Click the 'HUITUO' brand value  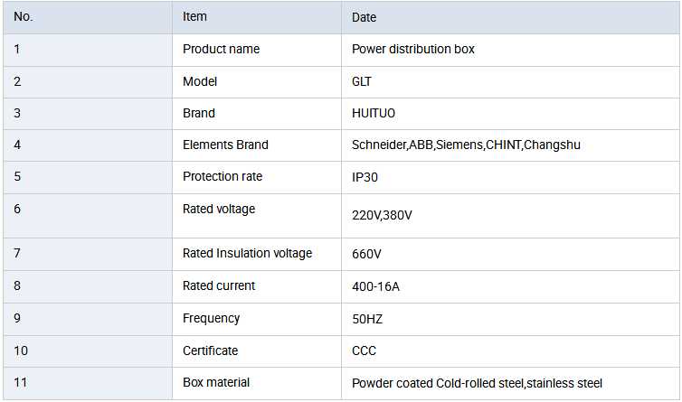(374, 113)
